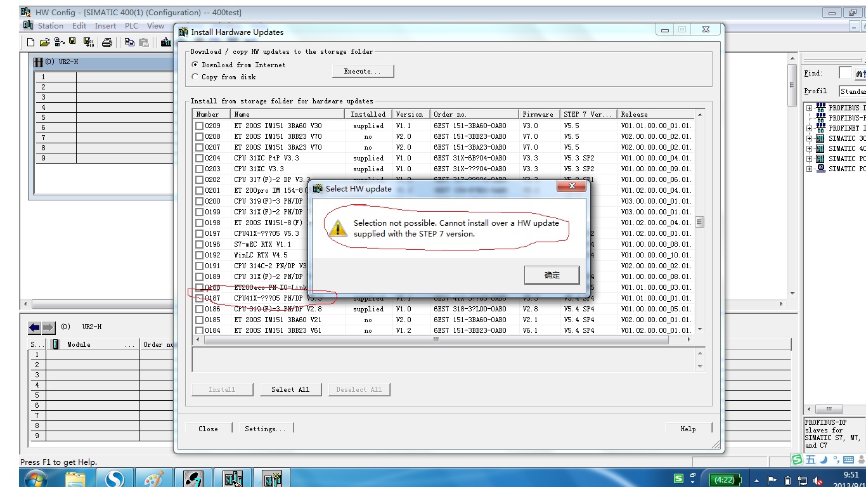Screen dimensions: 866x487
Task: Click the back arrow in module detail pane
Action: click(x=34, y=327)
